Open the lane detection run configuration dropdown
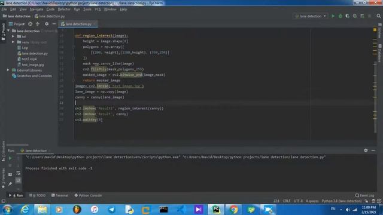 tap(311, 16)
